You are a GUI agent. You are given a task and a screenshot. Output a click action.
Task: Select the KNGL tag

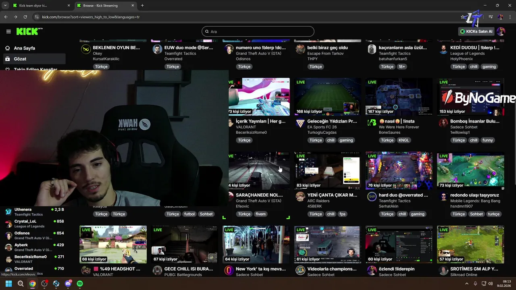[x=404, y=140]
